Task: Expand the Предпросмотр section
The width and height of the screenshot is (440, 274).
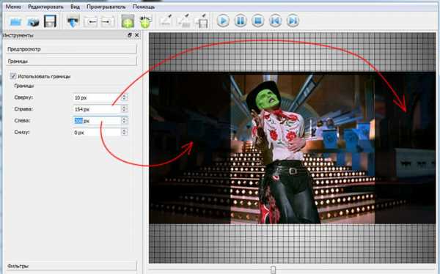Action: tap(72, 49)
